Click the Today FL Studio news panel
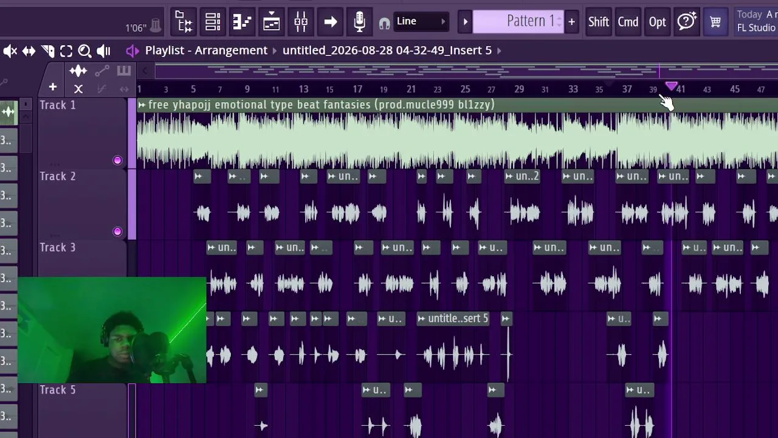The width and height of the screenshot is (778, 438). (756, 21)
